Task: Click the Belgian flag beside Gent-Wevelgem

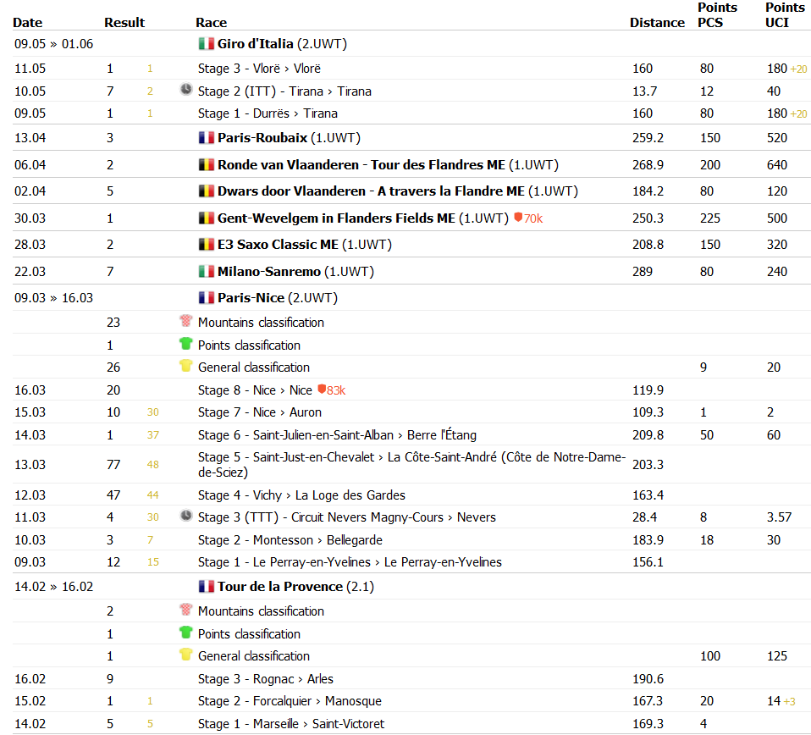Action: (x=207, y=218)
